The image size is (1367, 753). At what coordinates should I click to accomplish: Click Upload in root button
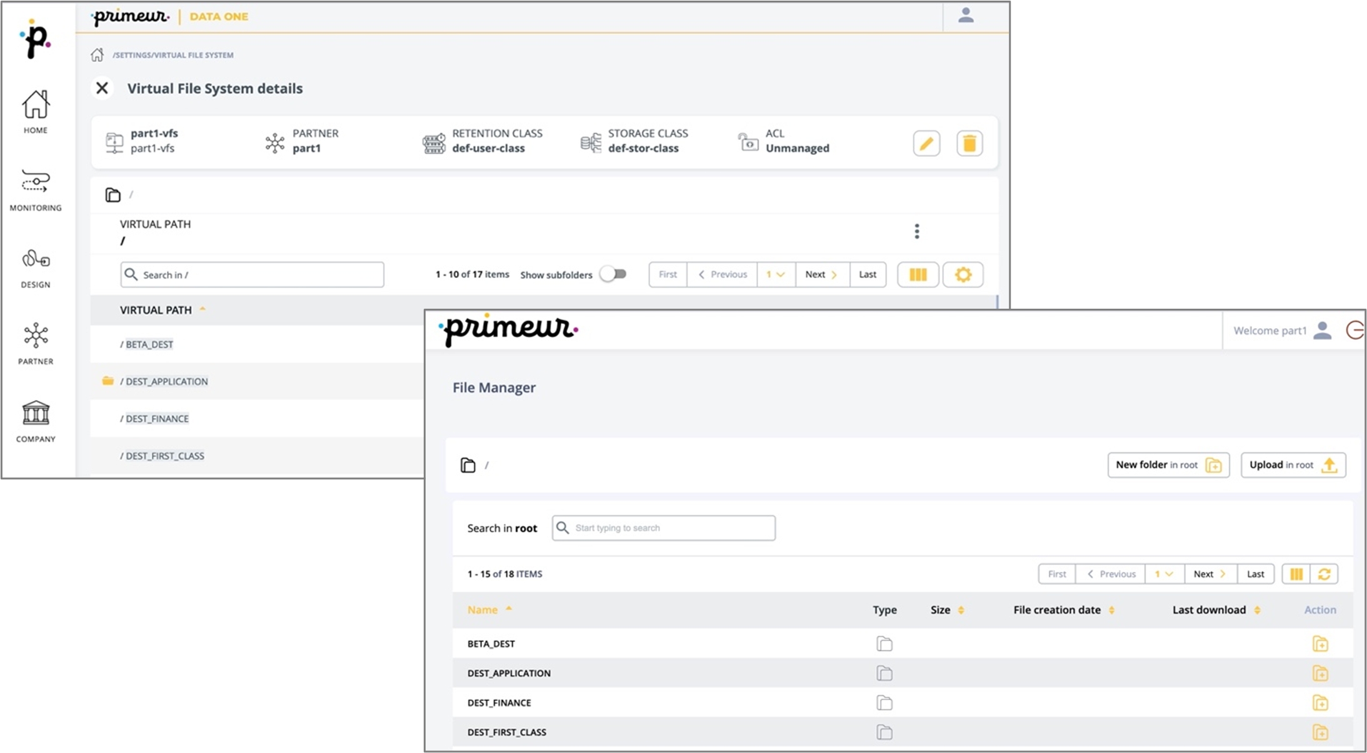(x=1293, y=465)
